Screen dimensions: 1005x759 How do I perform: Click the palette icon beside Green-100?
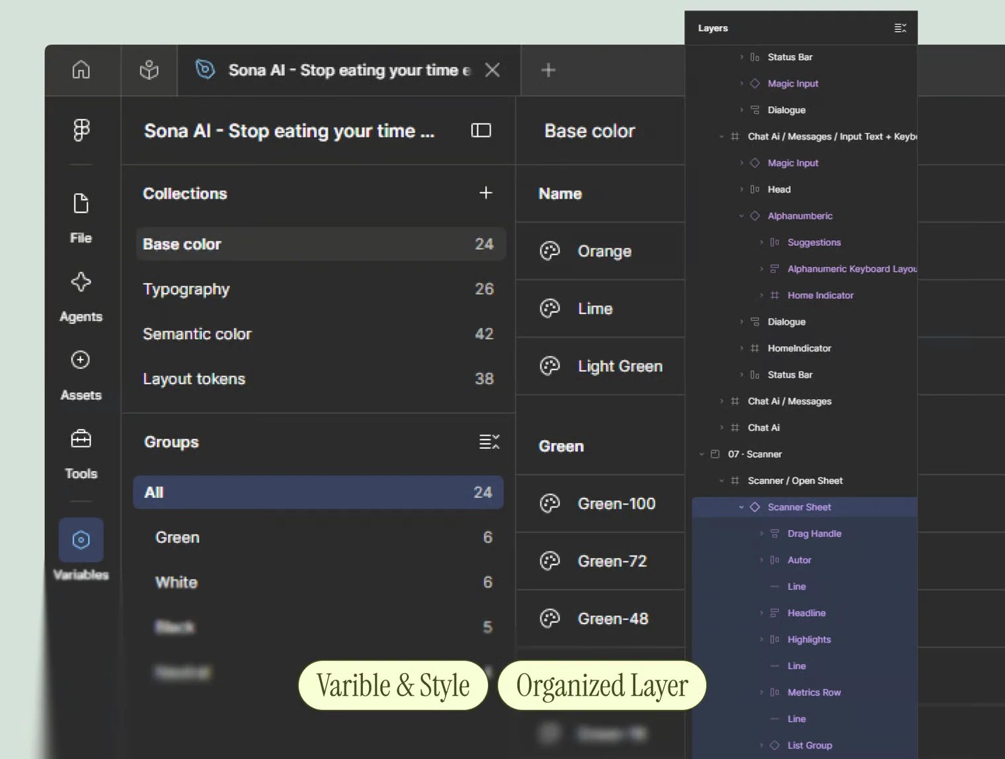coord(549,503)
